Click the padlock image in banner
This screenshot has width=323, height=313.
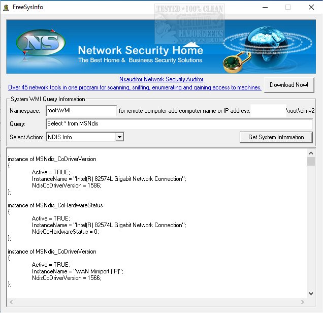237,62
